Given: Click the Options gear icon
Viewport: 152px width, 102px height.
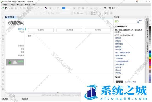Looking at the screenshot, I should pyautogui.click(x=105, y=8).
